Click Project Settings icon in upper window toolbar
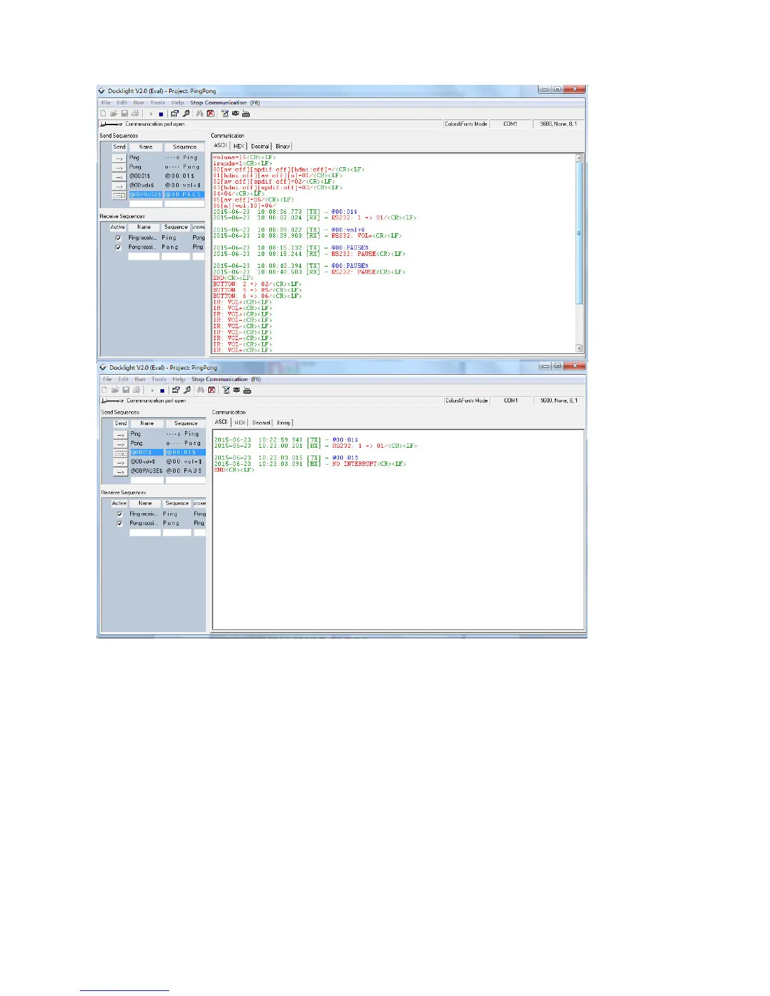 [x=175, y=114]
